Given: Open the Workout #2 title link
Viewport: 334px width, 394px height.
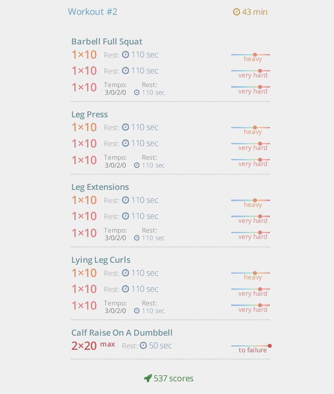Looking at the screenshot, I should click(x=92, y=12).
